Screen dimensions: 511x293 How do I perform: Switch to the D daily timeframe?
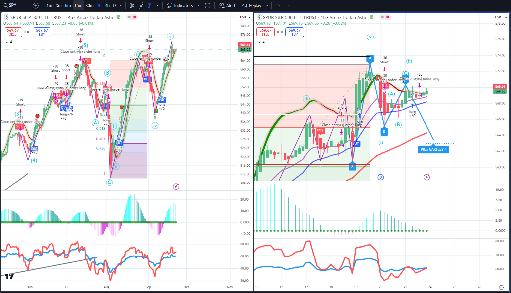tap(114, 6)
